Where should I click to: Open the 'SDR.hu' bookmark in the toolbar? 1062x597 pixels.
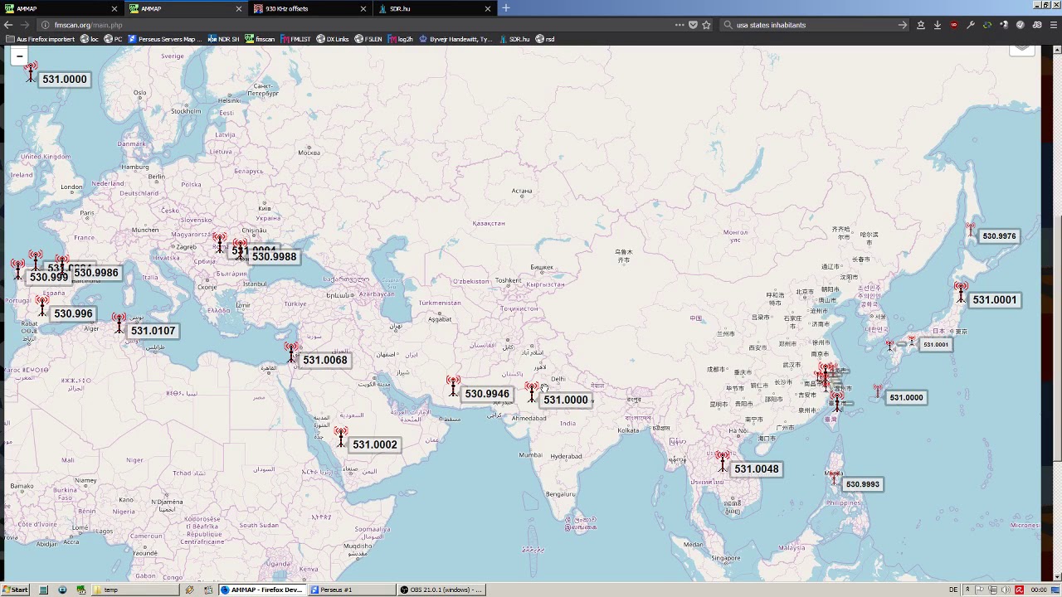[x=514, y=39]
